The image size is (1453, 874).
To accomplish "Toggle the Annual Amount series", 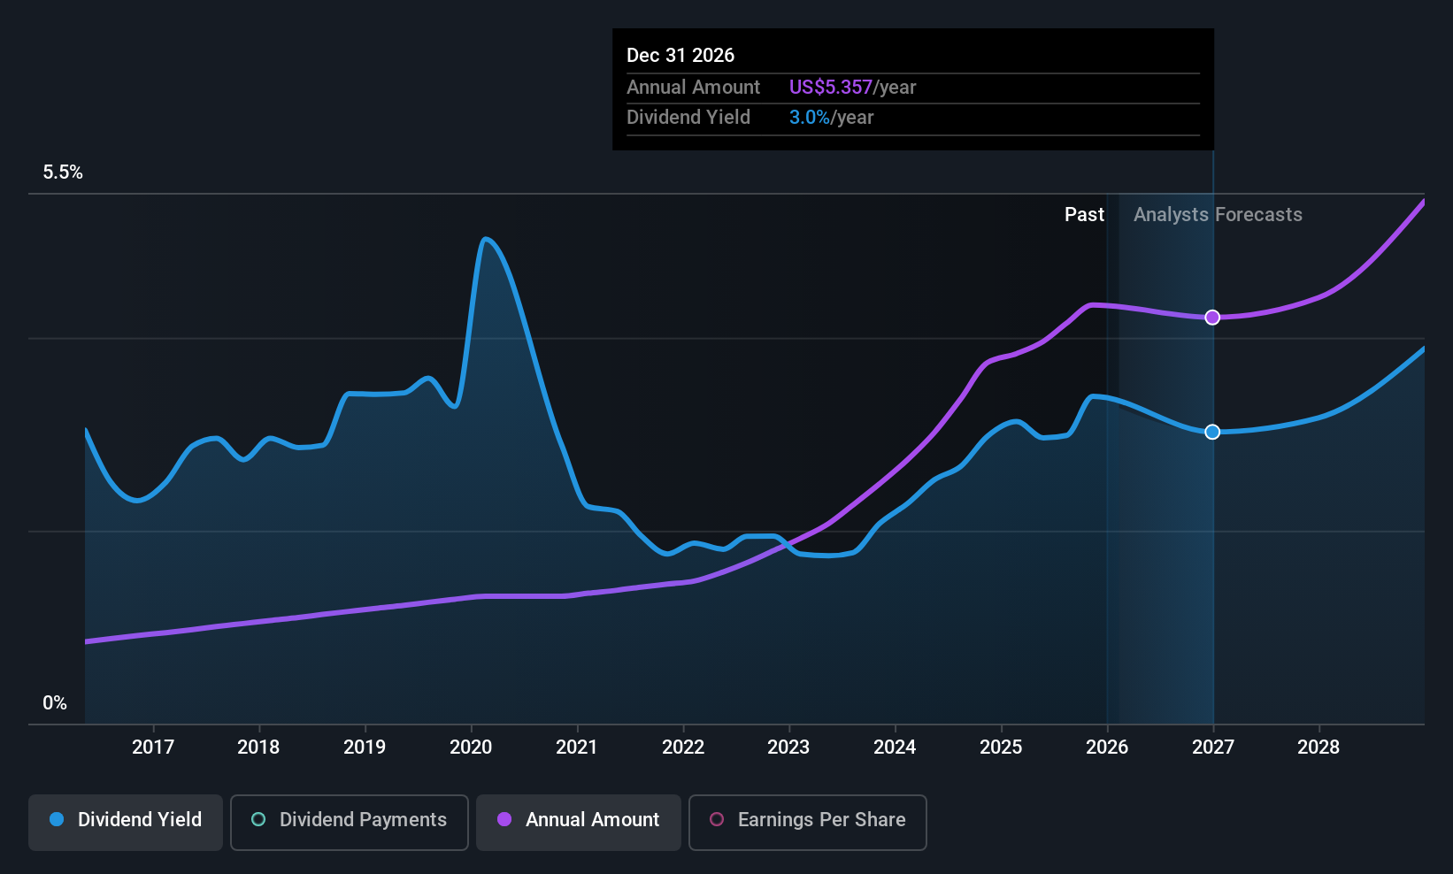I will (579, 822).
